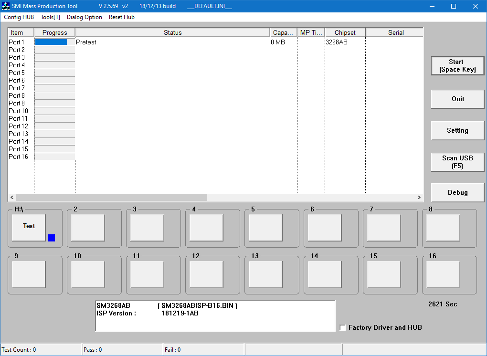
Task: Click the slot 13 device button
Action: pyautogui.click(x=265, y=274)
